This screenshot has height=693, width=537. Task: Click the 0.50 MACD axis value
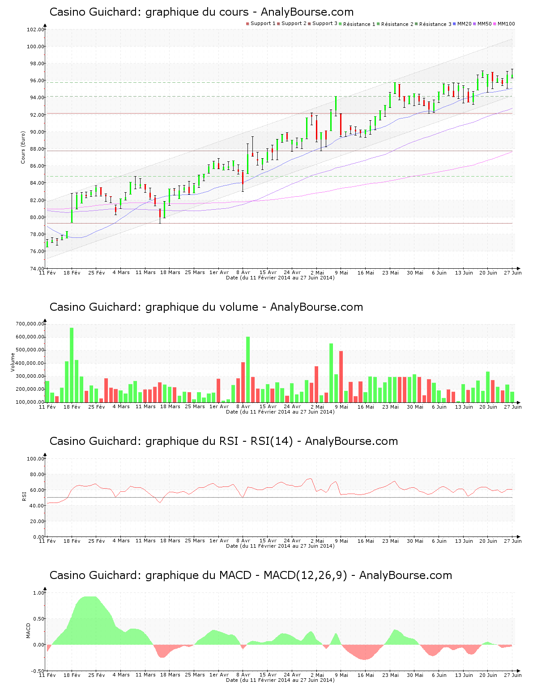38,619
